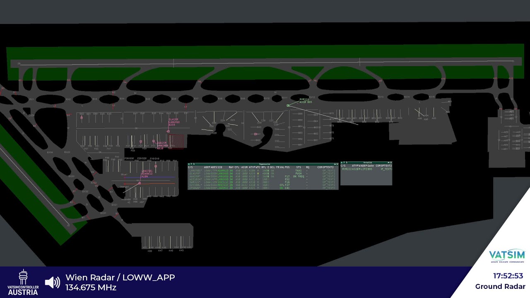Viewport: 530px width, 298px height.
Task: Select the last departure row with POS C41
Action: click(263, 188)
